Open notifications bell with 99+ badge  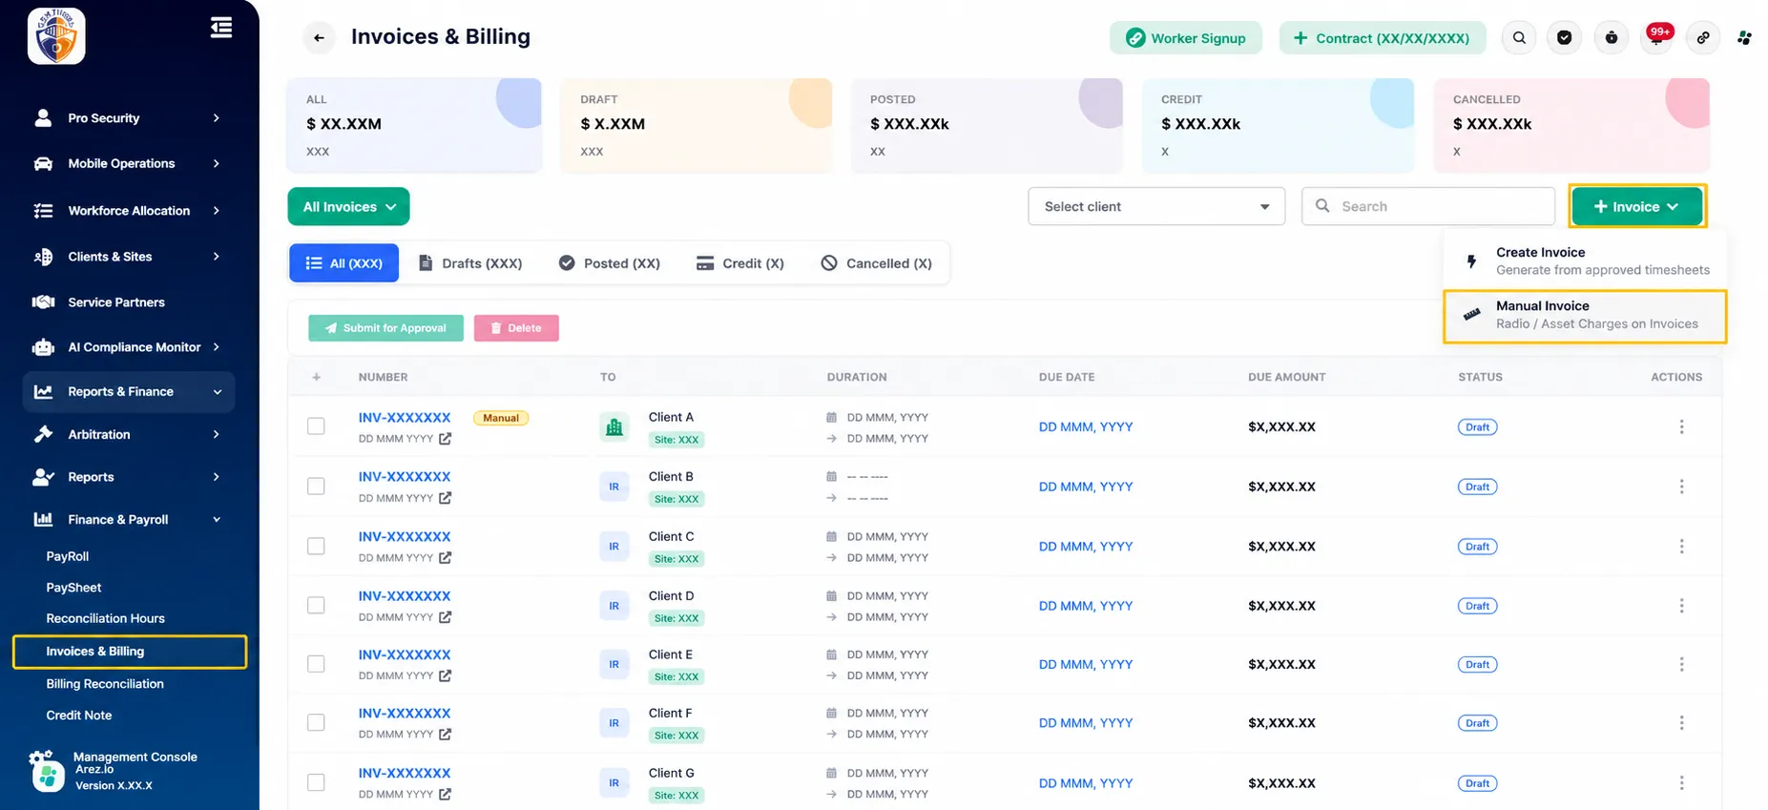click(x=1657, y=38)
